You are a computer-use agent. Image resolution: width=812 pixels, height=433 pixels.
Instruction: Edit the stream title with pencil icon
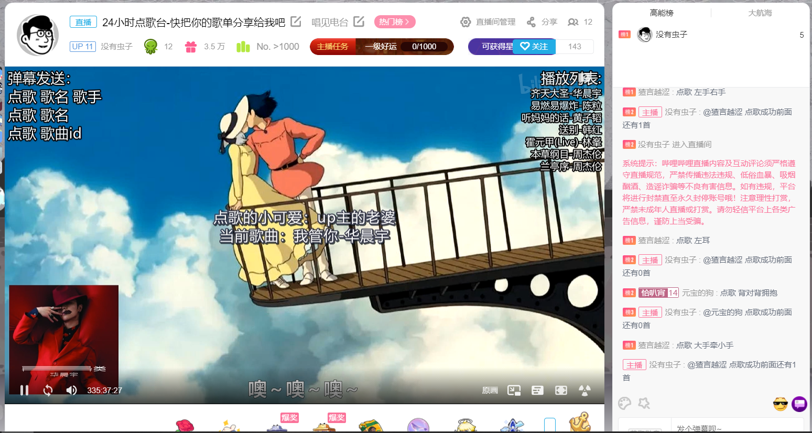[296, 21]
